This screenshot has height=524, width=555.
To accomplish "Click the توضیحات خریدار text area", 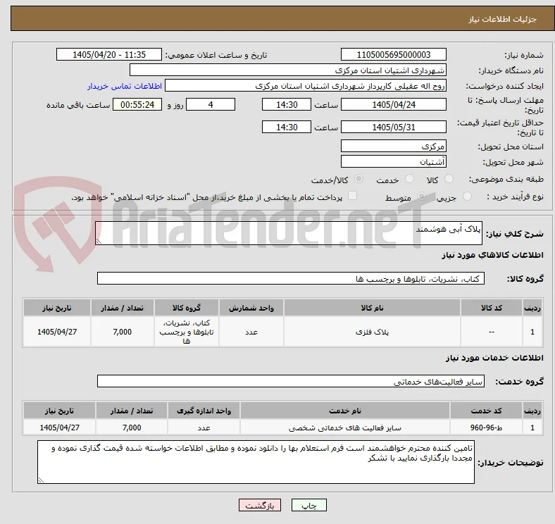I will 256,462.
